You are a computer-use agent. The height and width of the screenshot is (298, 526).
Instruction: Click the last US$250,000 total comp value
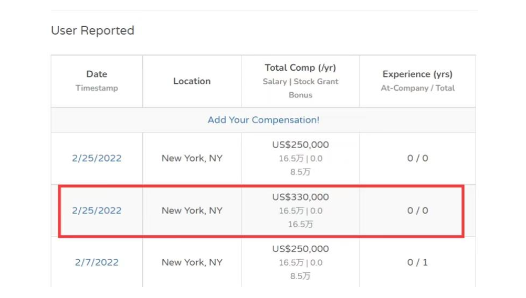pos(300,249)
